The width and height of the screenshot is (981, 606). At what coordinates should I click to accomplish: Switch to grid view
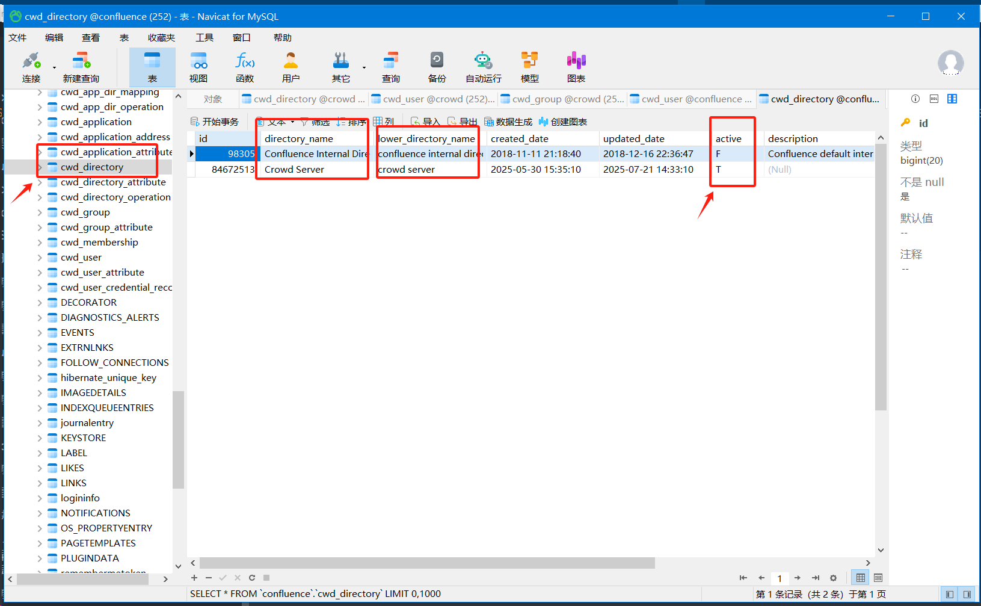click(x=861, y=578)
